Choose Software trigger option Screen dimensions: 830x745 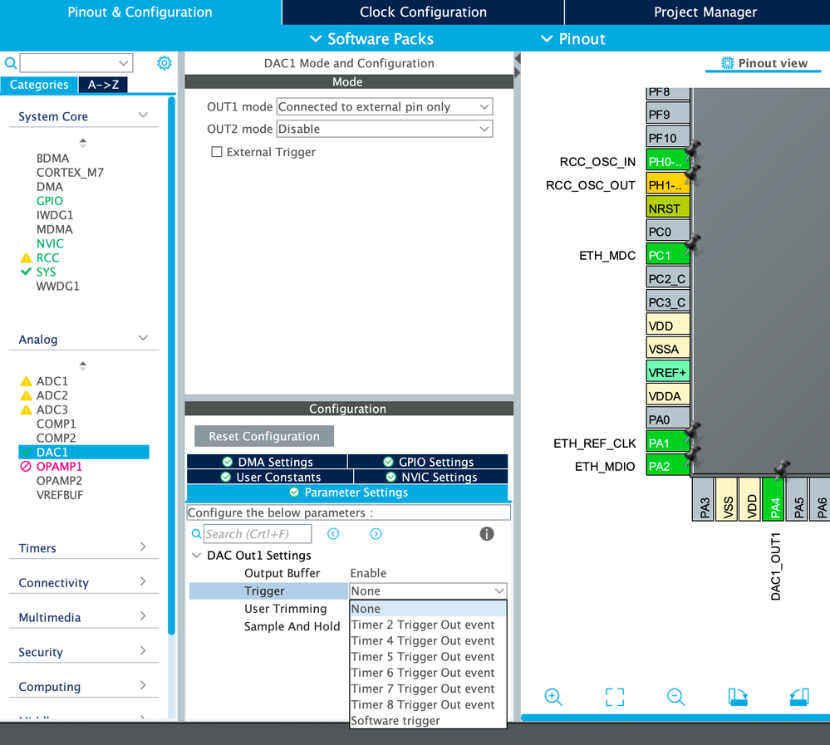[x=428, y=721]
